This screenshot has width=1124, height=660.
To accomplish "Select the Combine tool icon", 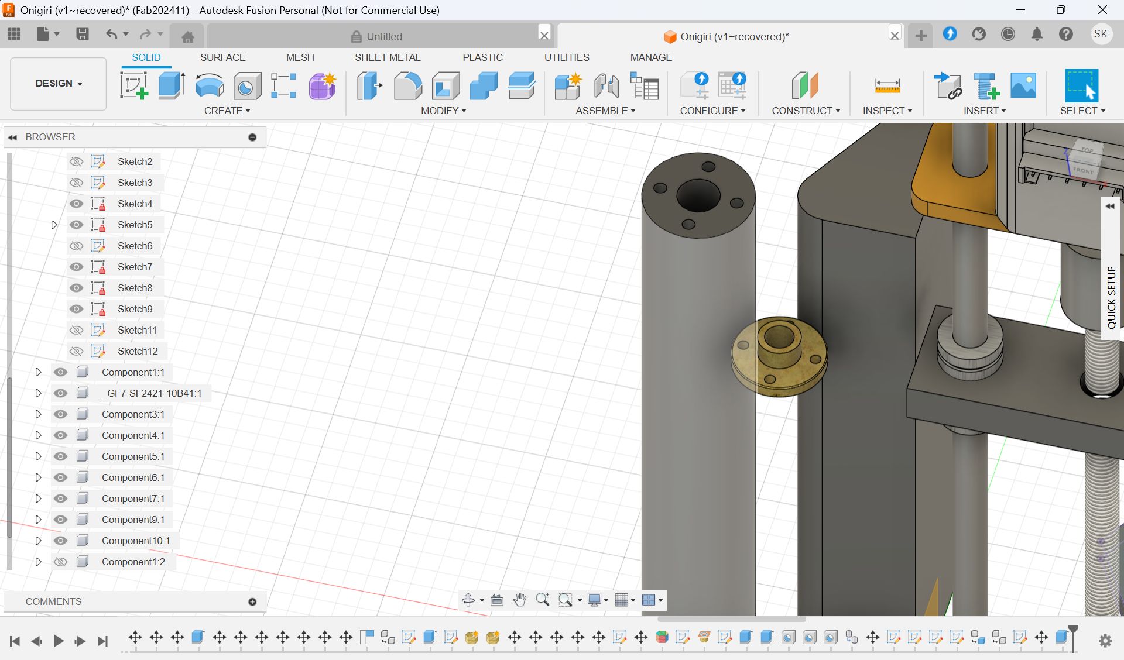I will coord(484,86).
